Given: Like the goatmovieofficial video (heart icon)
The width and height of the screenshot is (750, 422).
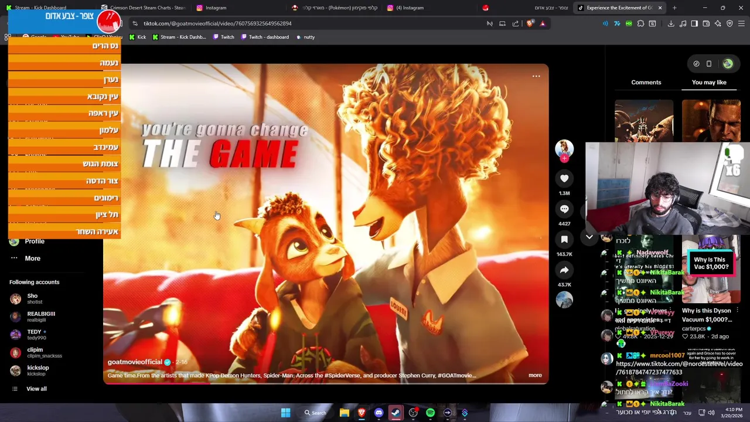Looking at the screenshot, I should [x=564, y=179].
